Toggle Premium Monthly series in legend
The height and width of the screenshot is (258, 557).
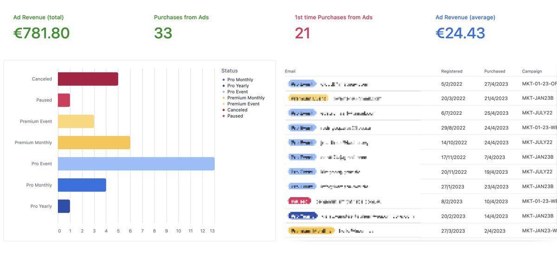tap(246, 98)
